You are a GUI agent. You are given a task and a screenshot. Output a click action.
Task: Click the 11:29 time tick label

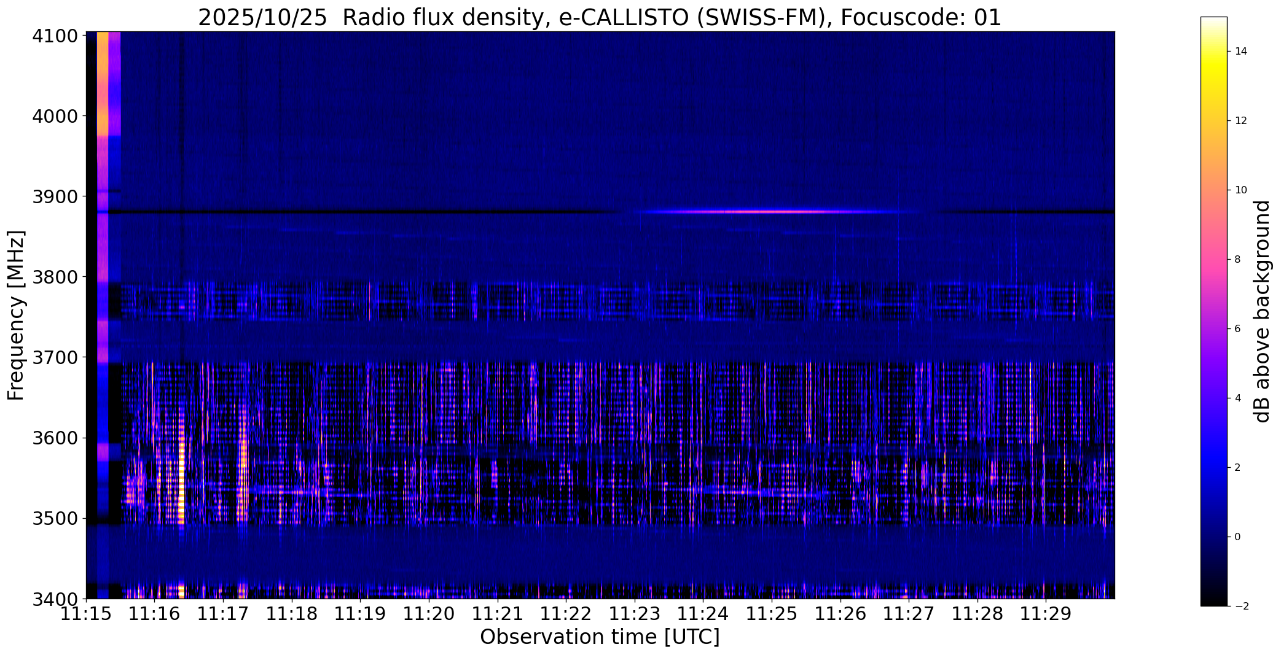tap(1046, 614)
